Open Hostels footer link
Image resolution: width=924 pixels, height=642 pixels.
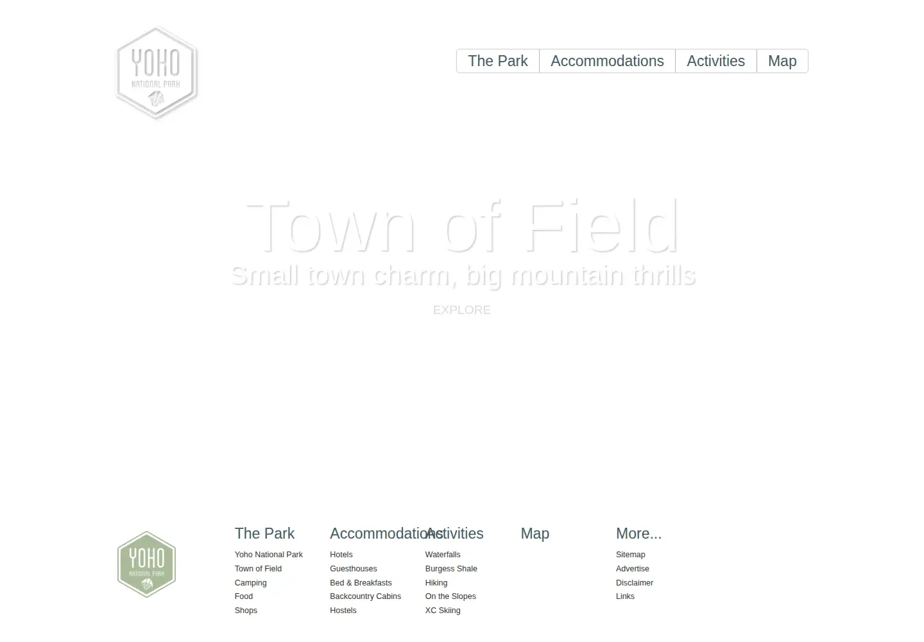coord(343,611)
